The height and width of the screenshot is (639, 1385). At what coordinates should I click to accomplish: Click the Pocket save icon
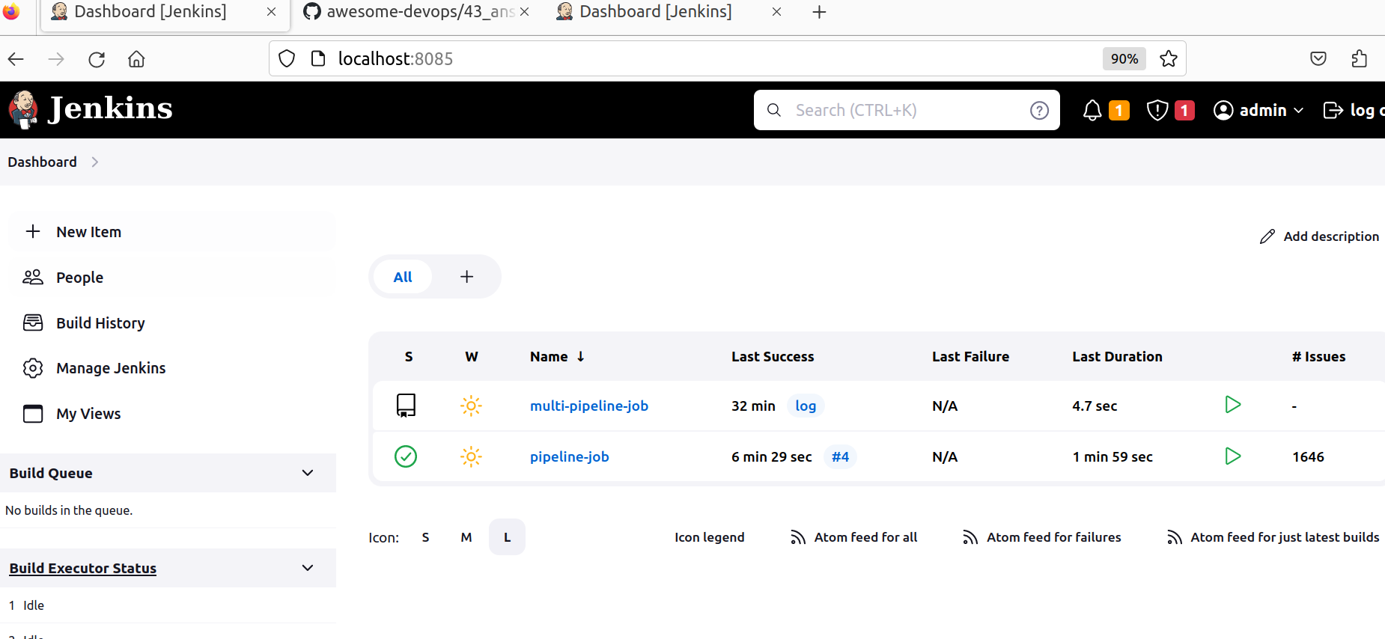click(x=1318, y=58)
